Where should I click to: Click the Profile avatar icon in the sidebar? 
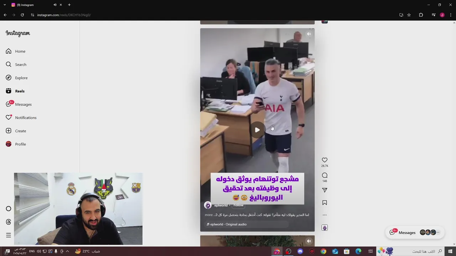pyautogui.click(x=9, y=144)
